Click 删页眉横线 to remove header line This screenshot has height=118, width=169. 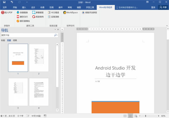coord(23,21)
